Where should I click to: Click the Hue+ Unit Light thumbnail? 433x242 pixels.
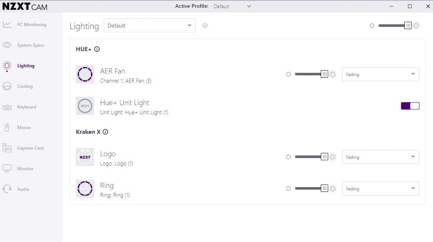click(85, 106)
